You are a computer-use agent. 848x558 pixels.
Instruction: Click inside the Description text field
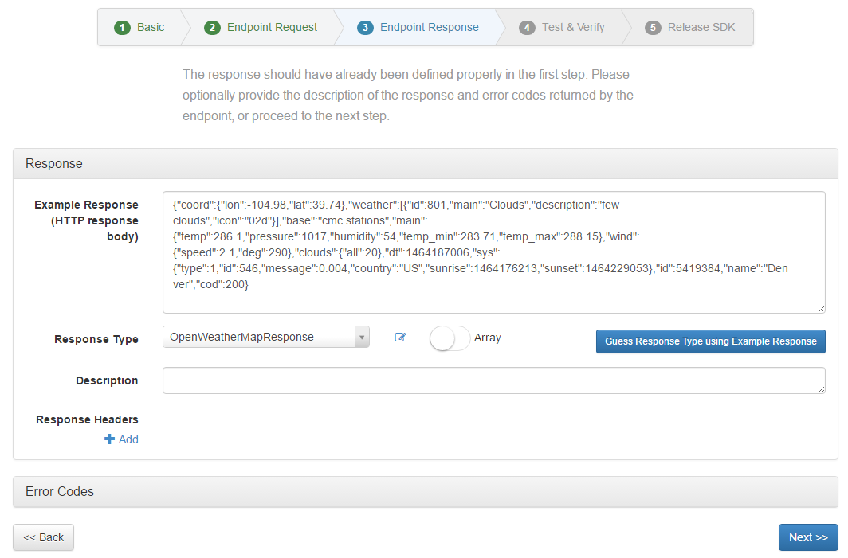click(x=493, y=380)
